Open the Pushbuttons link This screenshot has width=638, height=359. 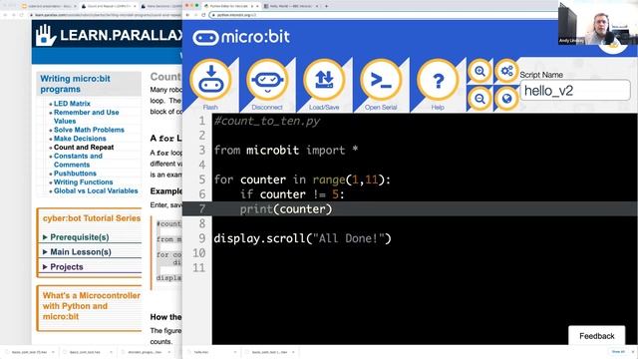(x=76, y=173)
